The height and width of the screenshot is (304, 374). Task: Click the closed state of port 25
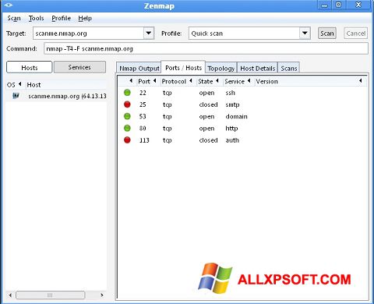pyautogui.click(x=208, y=104)
